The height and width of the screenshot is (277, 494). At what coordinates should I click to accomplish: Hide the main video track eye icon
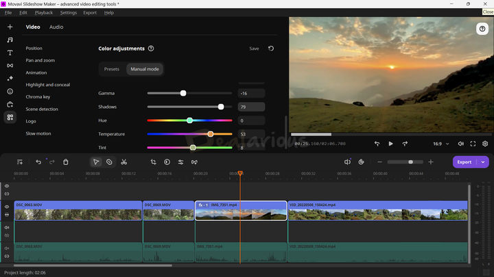tap(7, 207)
